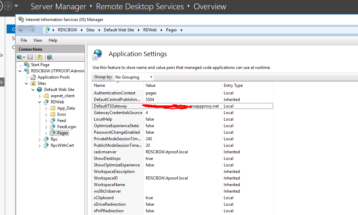The height and width of the screenshot is (215, 358).
Task: Click the Default Web Site breadcrumb
Action: point(119,30)
